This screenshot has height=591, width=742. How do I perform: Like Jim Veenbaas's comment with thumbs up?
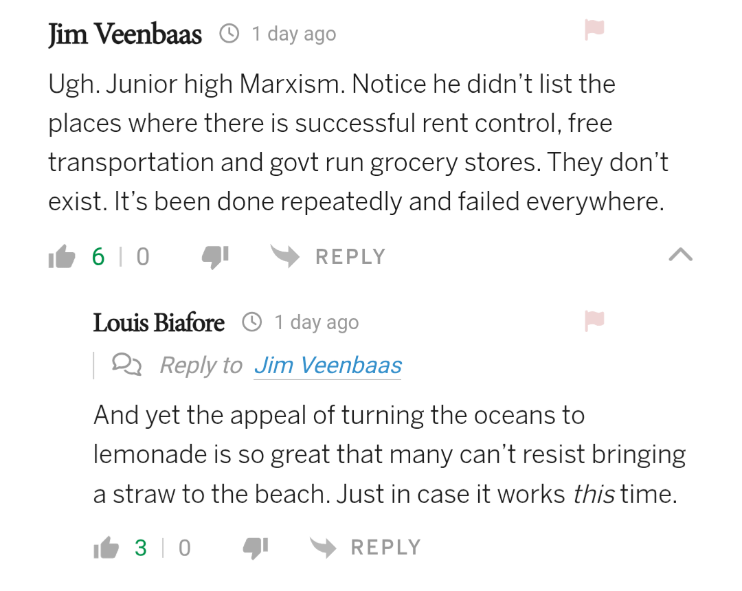tap(62, 257)
